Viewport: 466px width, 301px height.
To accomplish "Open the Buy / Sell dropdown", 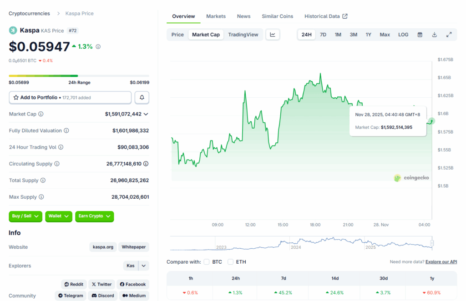I will coord(25,216).
